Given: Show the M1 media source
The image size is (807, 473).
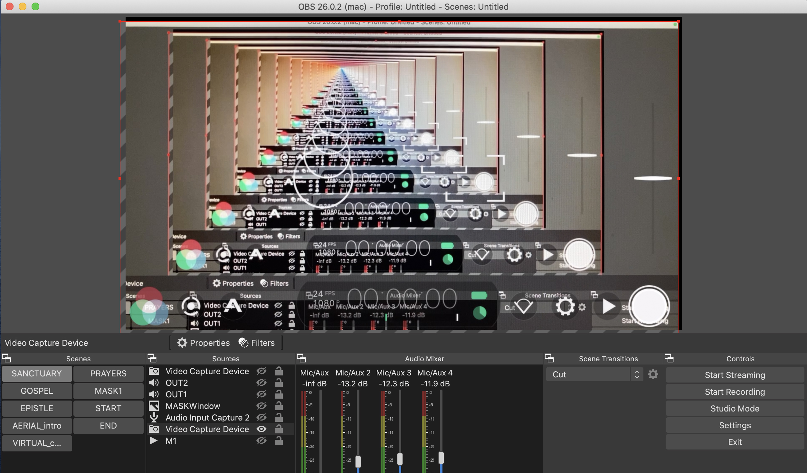Looking at the screenshot, I should [x=261, y=441].
